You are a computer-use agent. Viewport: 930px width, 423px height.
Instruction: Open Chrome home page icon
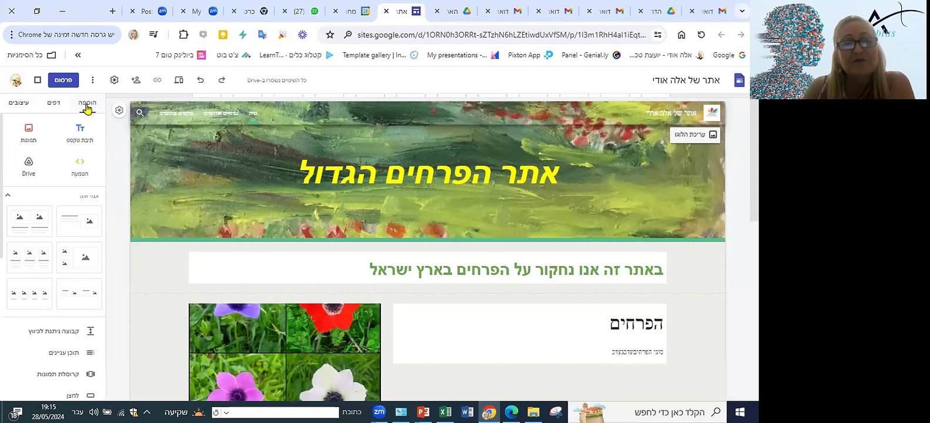tap(681, 35)
